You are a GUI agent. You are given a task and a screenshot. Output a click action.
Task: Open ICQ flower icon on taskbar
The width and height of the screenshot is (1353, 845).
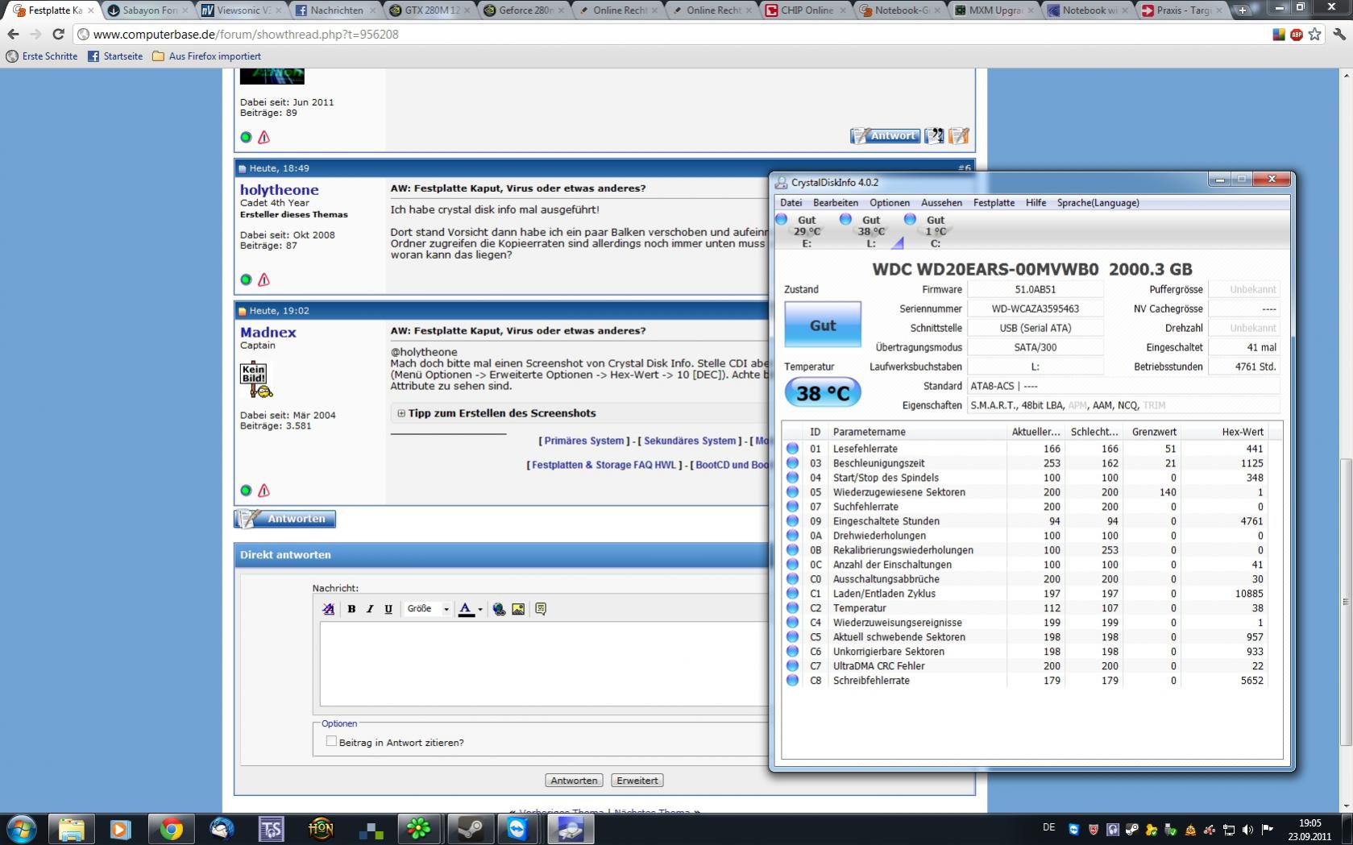418,829
